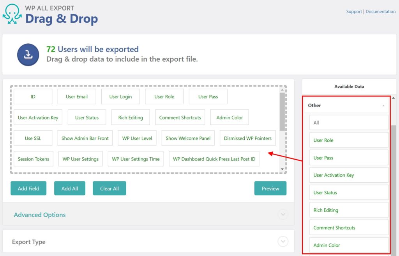Collapse the Other category in Available Data
The width and height of the screenshot is (399, 256).
(383, 105)
